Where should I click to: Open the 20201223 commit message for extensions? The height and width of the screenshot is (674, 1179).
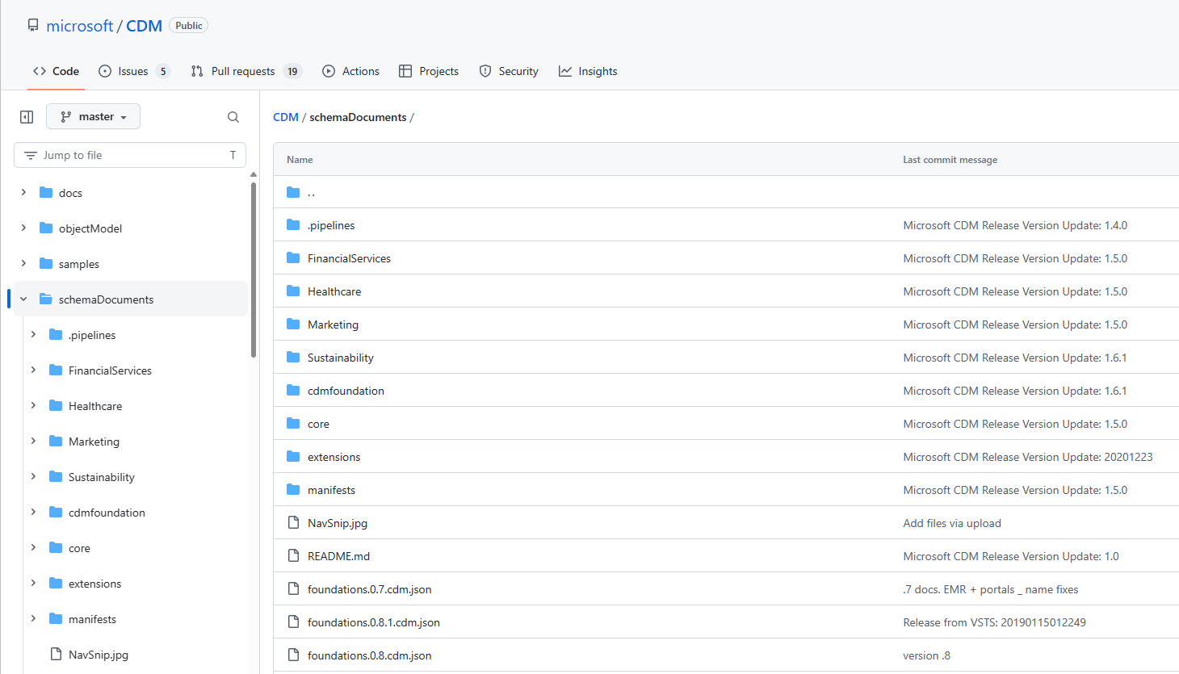pyautogui.click(x=1028, y=457)
